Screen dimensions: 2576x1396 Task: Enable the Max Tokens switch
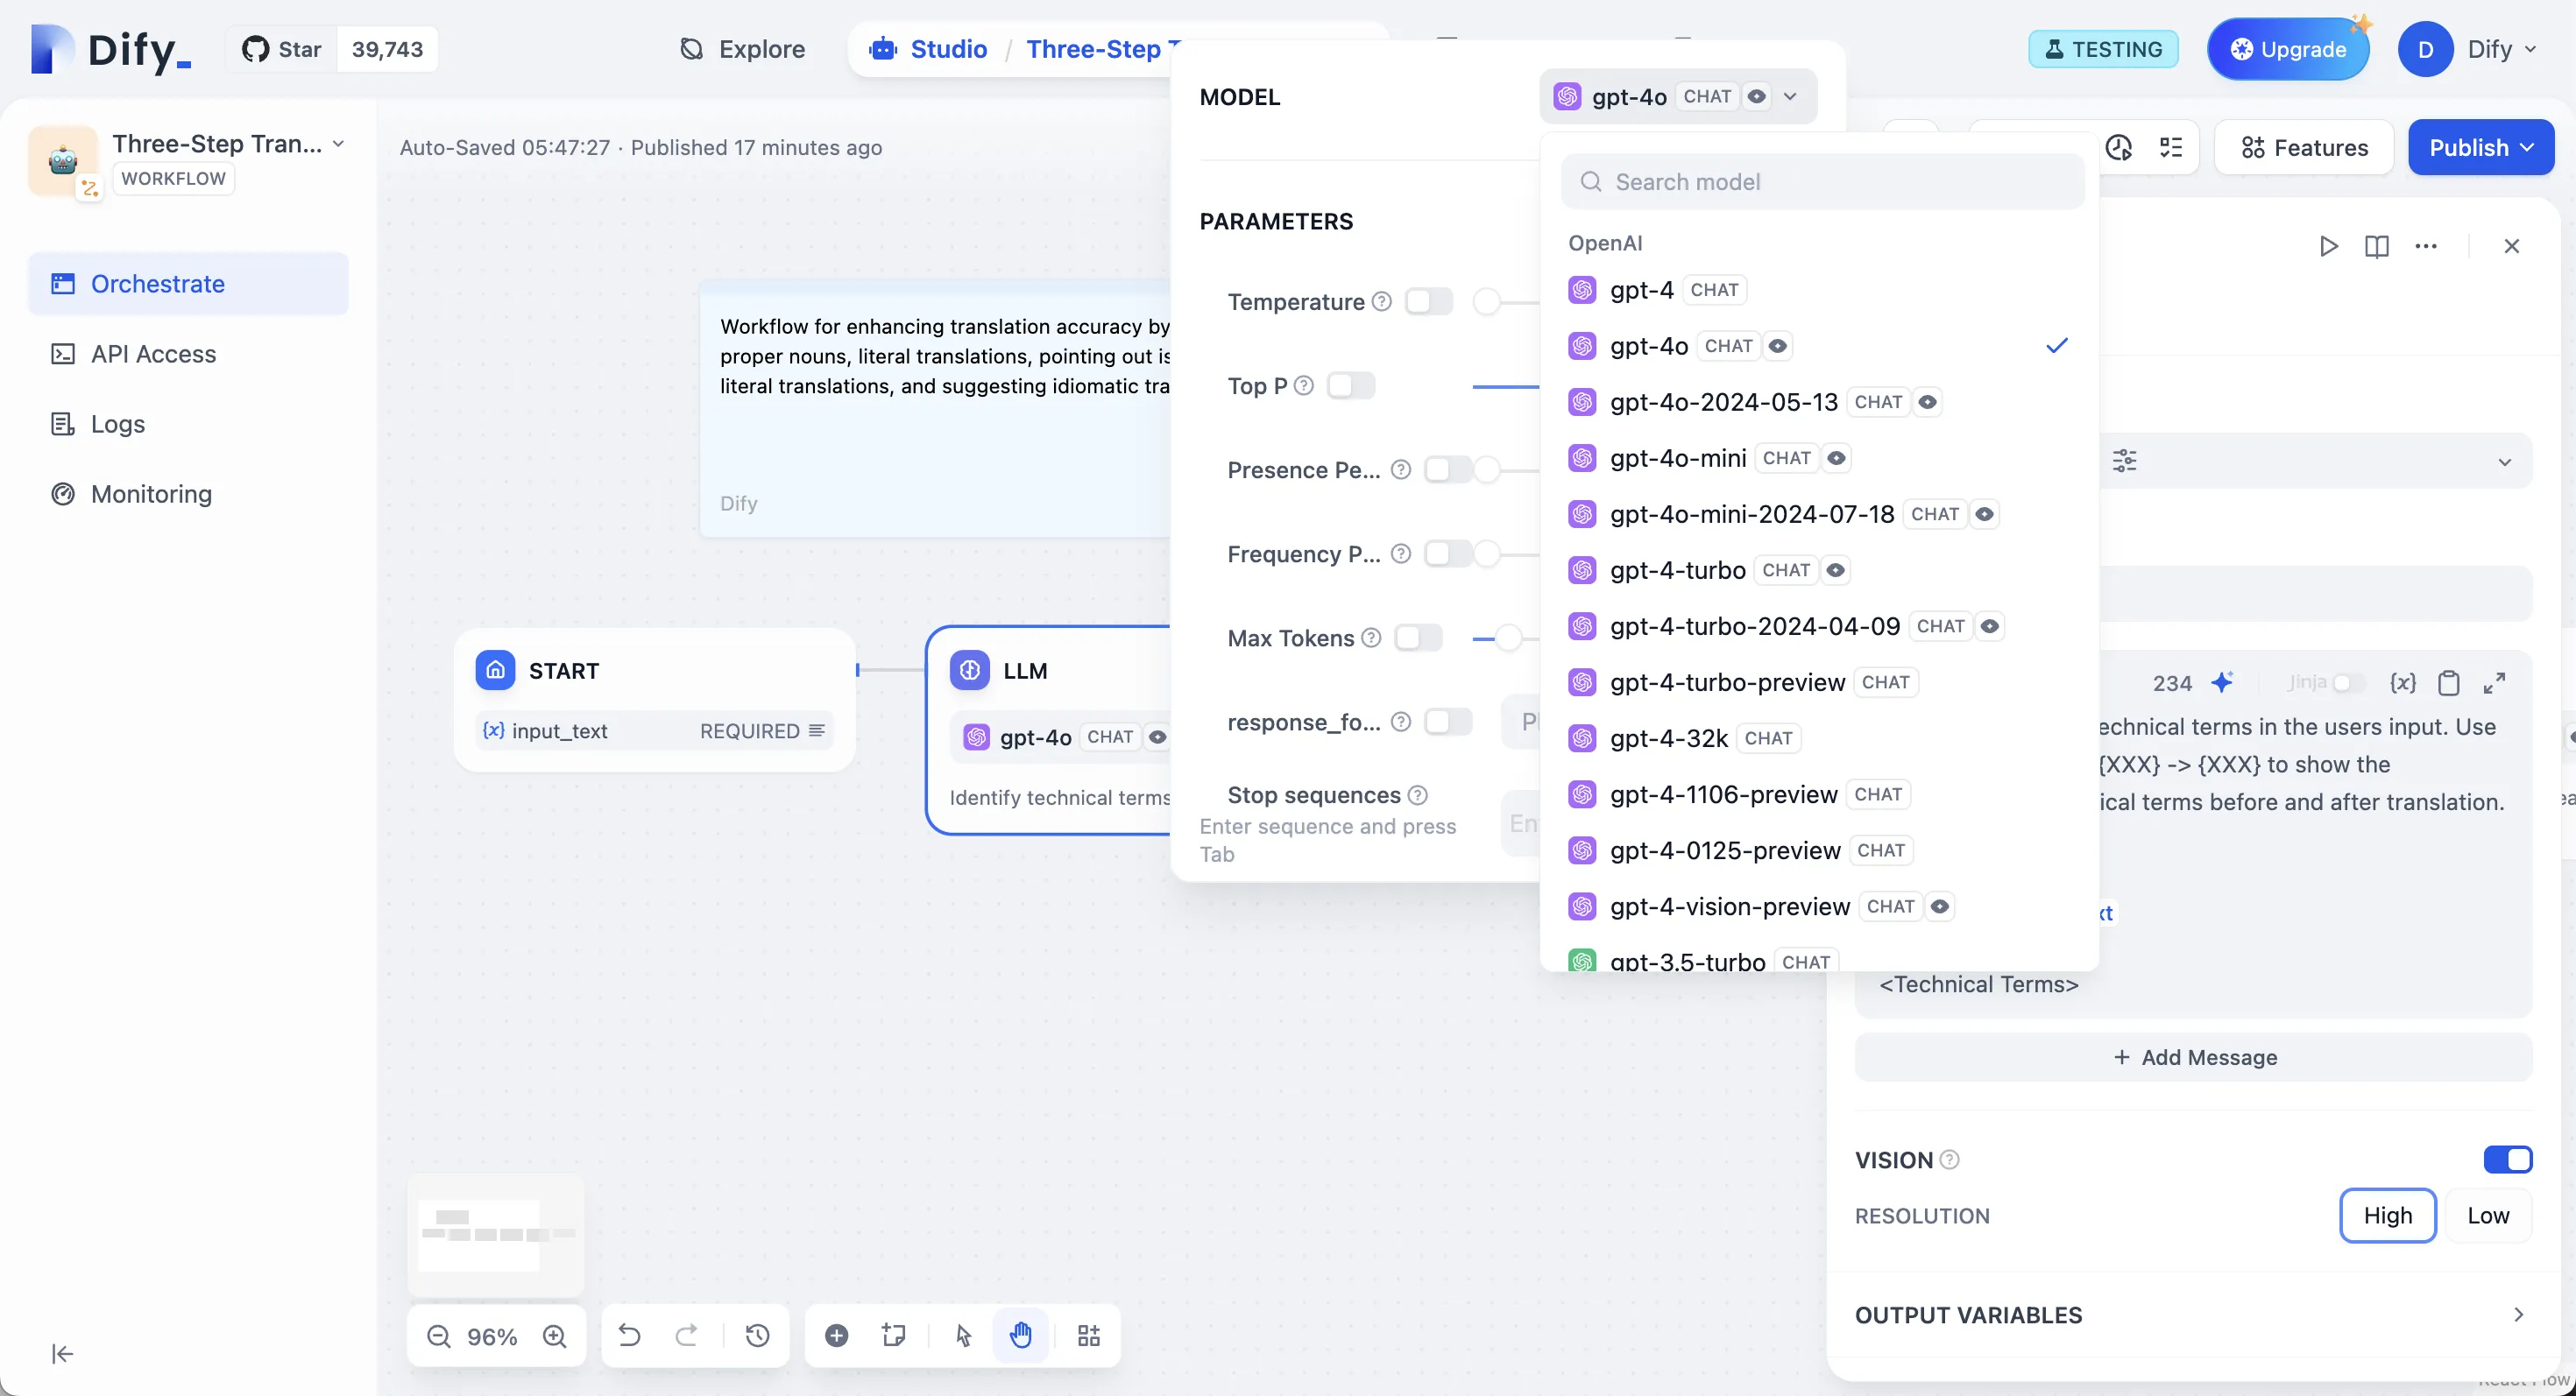pos(1418,638)
